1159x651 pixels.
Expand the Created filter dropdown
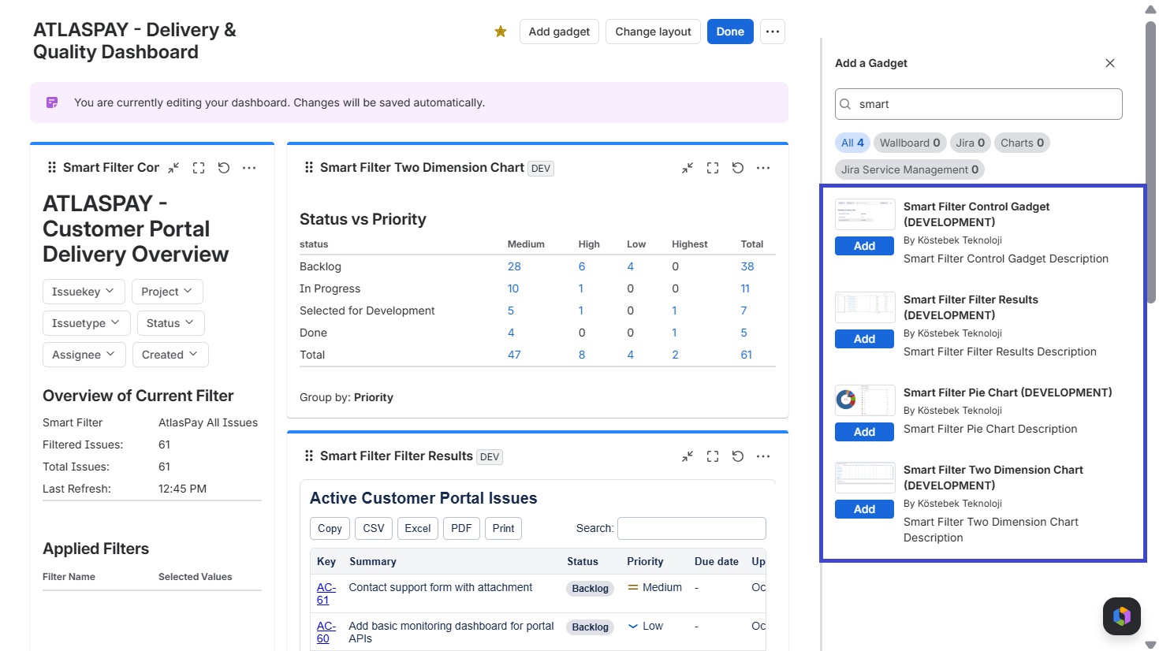[x=170, y=355]
